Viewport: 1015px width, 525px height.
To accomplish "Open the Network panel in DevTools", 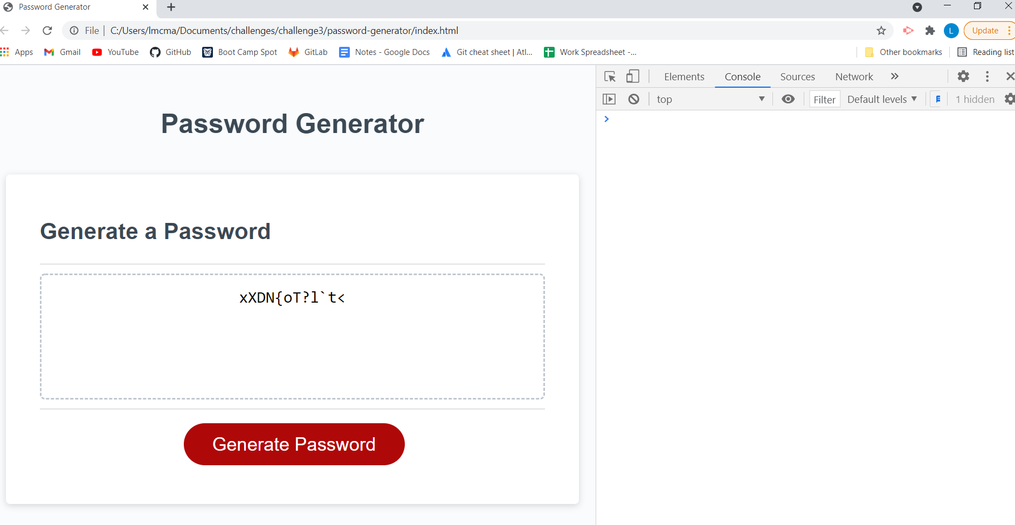I will click(854, 76).
